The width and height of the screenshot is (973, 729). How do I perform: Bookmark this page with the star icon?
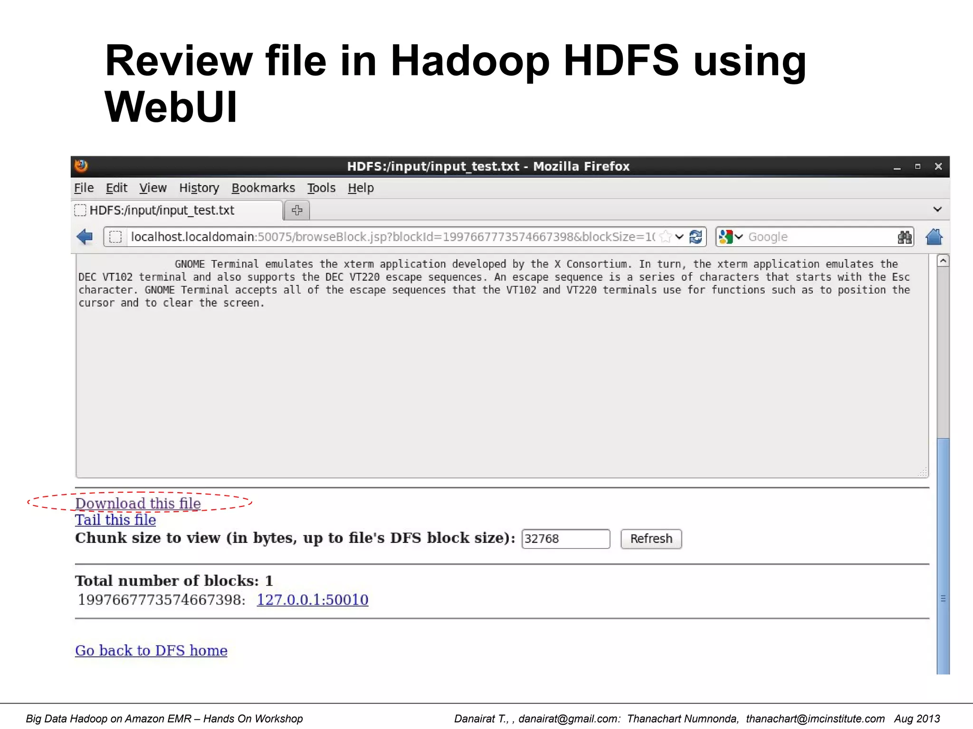666,236
